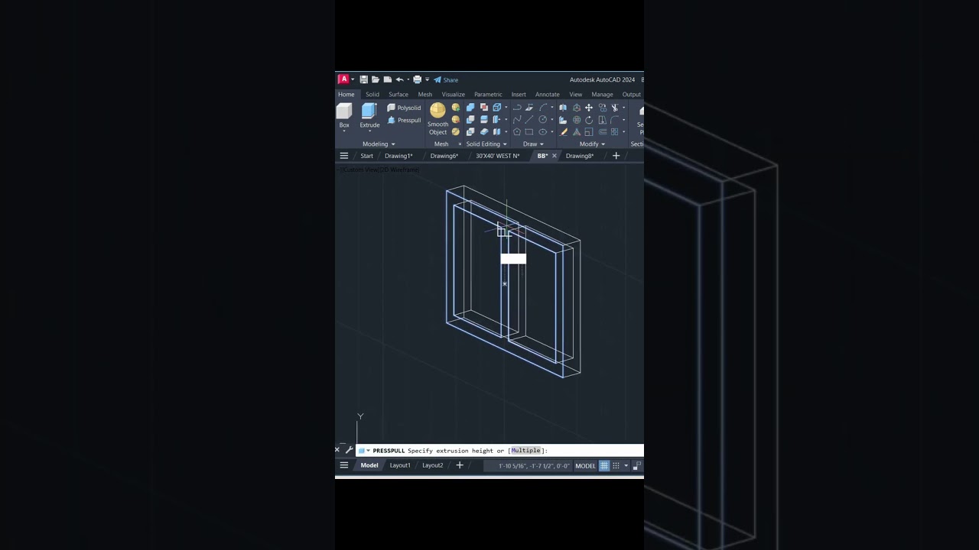Click the Erase tool icon
This screenshot has height=550, width=979.
[x=564, y=131]
